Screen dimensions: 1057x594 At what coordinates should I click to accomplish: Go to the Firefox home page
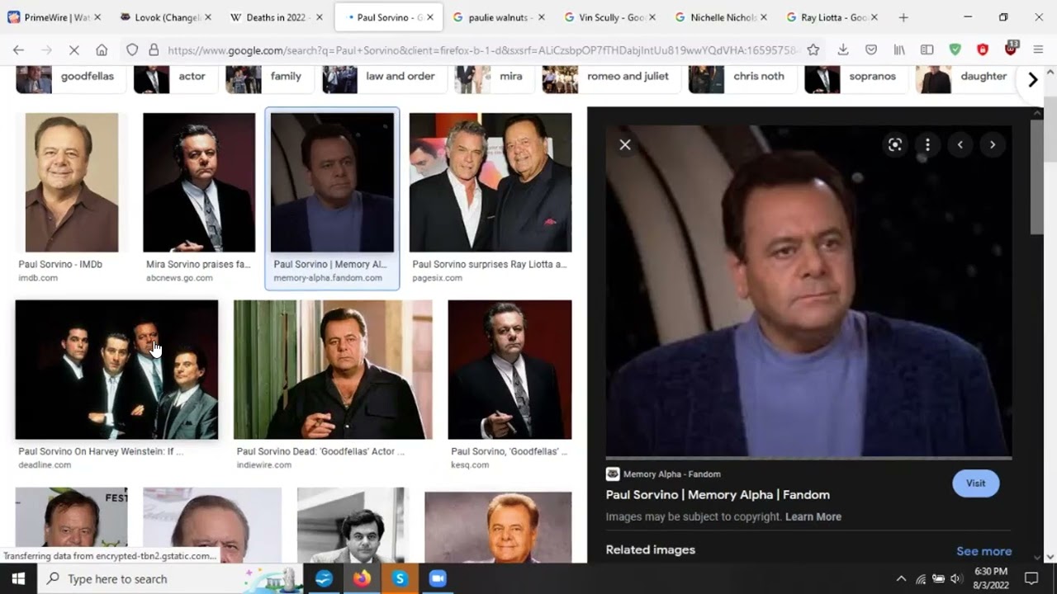(x=102, y=50)
